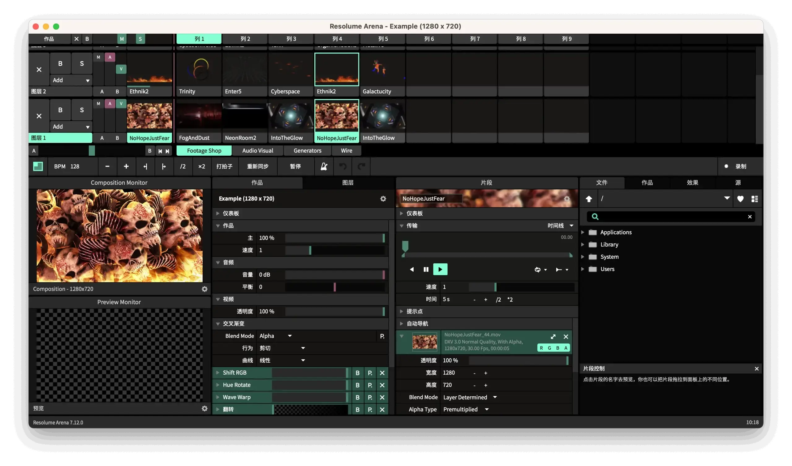The image size is (792, 466).
Task: Go up one folder in file browser
Action: (x=589, y=199)
